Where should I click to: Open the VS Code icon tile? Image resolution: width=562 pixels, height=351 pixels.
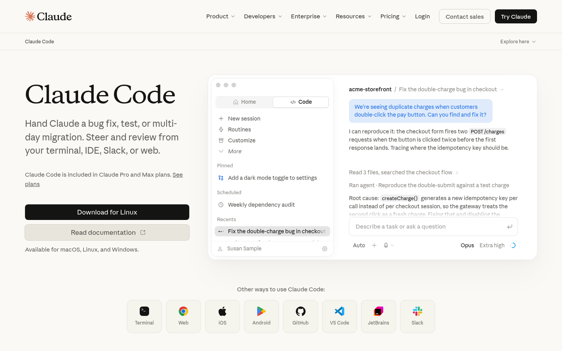point(340,316)
